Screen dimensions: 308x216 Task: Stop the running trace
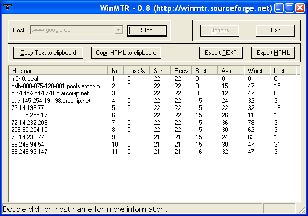147,30
